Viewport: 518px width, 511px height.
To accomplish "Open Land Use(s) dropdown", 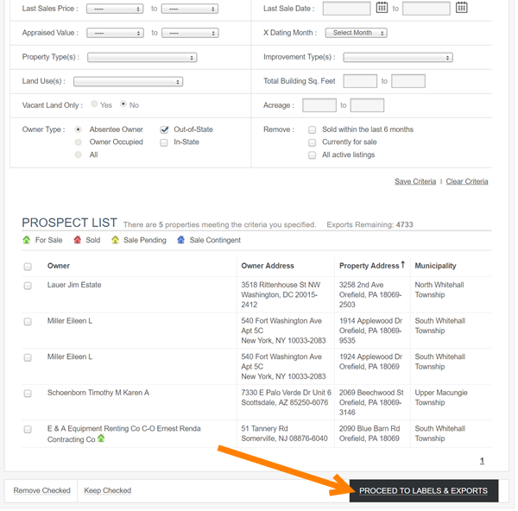I will (128, 82).
